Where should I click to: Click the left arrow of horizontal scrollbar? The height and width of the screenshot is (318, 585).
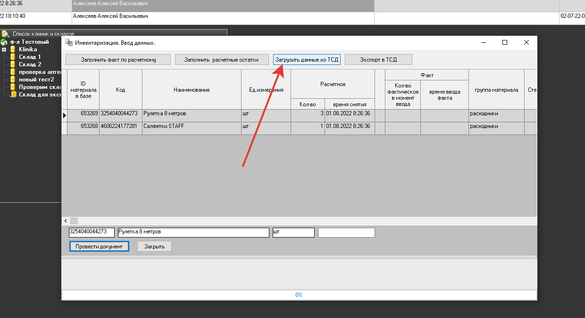tap(66, 221)
